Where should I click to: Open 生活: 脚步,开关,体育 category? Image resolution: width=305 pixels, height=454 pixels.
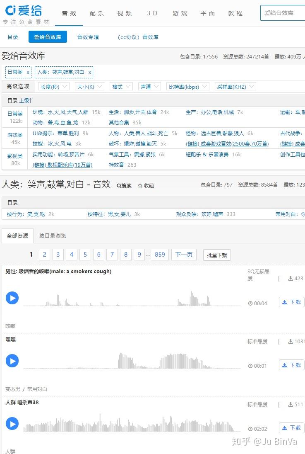click(133, 112)
